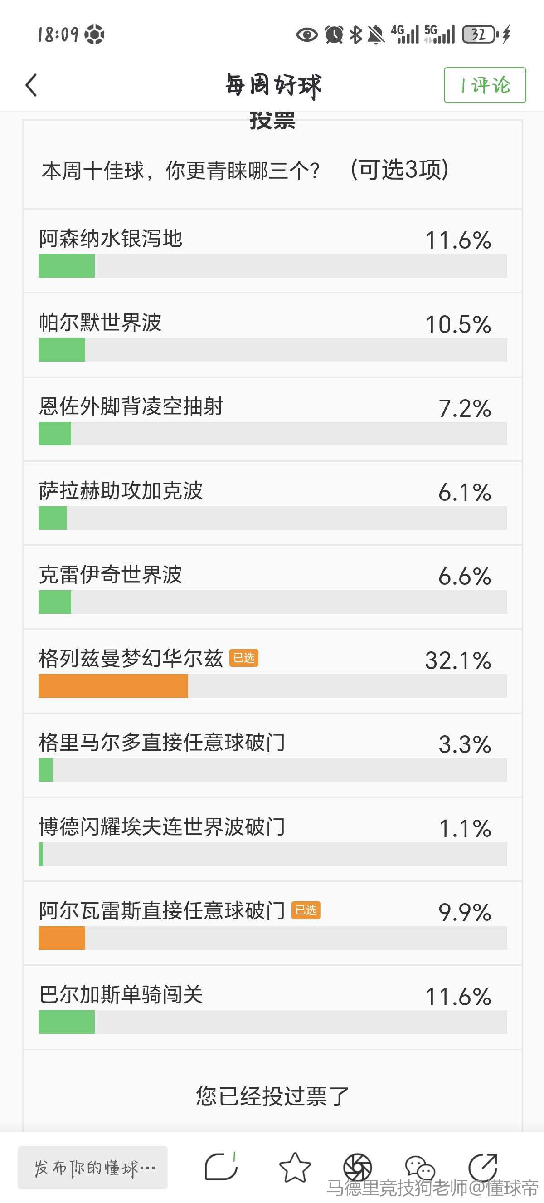Tap the star favorite icon
This screenshot has height=1203, width=544.
(x=294, y=1167)
